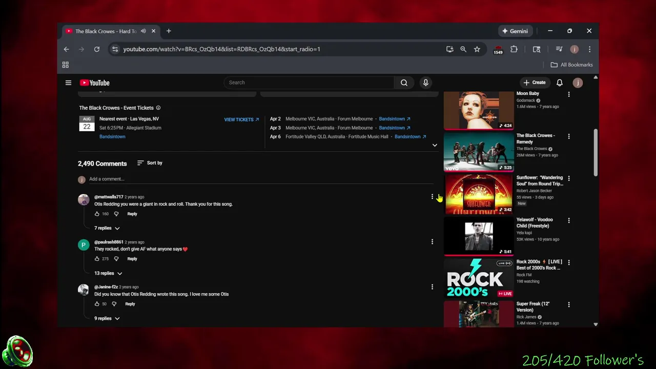The width and height of the screenshot is (656, 369).
Task: Click the address bar URL
Action: [x=222, y=49]
